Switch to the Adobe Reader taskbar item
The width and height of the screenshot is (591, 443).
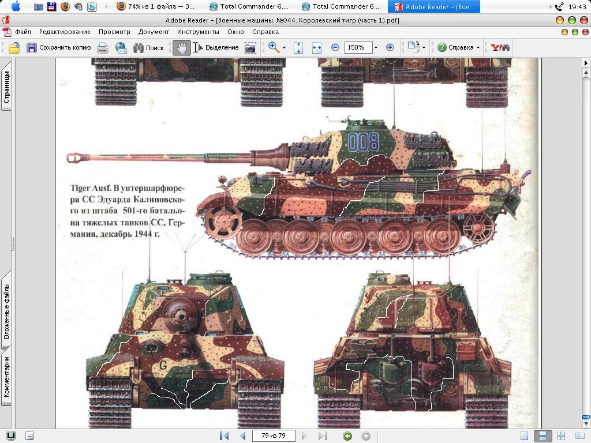434,6
